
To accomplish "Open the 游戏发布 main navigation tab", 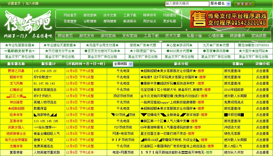I will [87, 36].
